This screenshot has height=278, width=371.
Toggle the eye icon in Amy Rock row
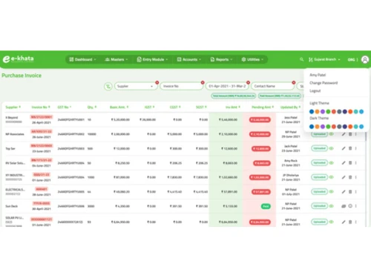(x=332, y=163)
